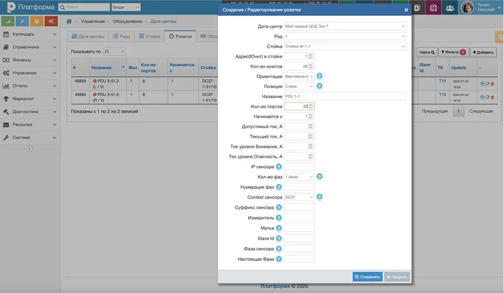Click the Сохранить button
Viewport: 504px width, 293px height.
pos(367,276)
